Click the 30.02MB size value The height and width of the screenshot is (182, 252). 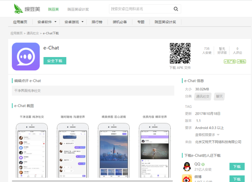202,89
